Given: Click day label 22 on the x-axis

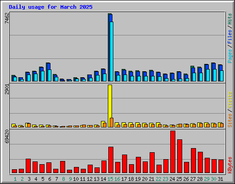Looking at the screenshot, I should tap(158, 179).
